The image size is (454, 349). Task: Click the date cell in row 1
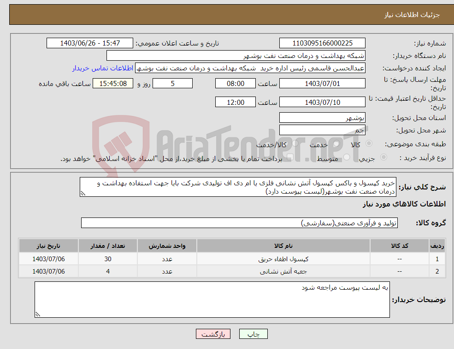pos(49,259)
